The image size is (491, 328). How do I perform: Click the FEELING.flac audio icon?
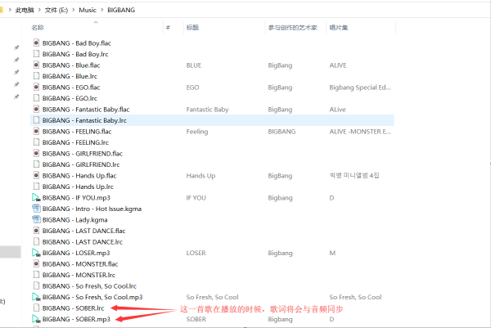(36, 132)
